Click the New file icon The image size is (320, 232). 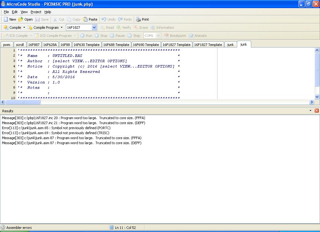click(x=6, y=19)
